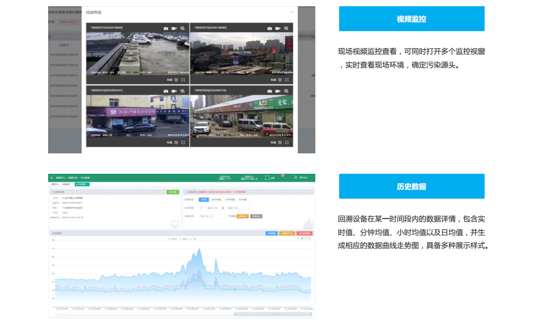Select row 2019092903106014 in background table
Viewport: 535px width, 326px height.
tap(64, 75)
